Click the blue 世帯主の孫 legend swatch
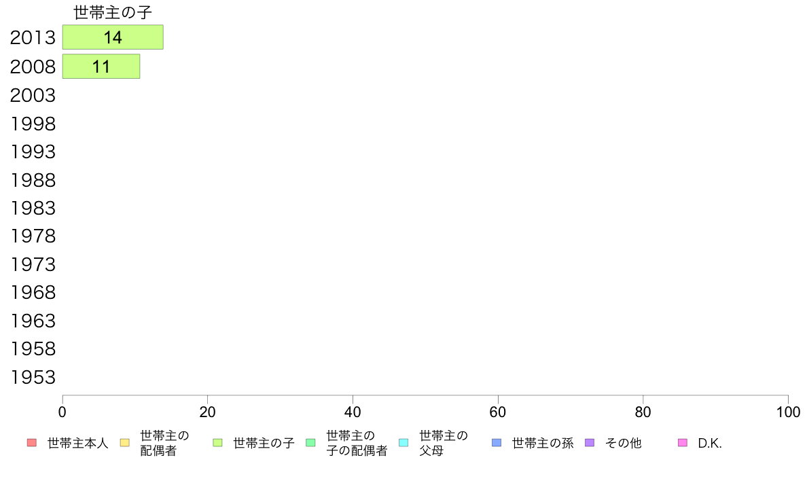The image size is (807, 500). 497,443
